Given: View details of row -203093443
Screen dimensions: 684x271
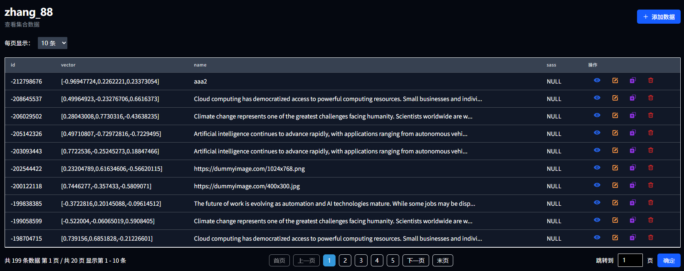Looking at the screenshot, I should tap(597, 150).
